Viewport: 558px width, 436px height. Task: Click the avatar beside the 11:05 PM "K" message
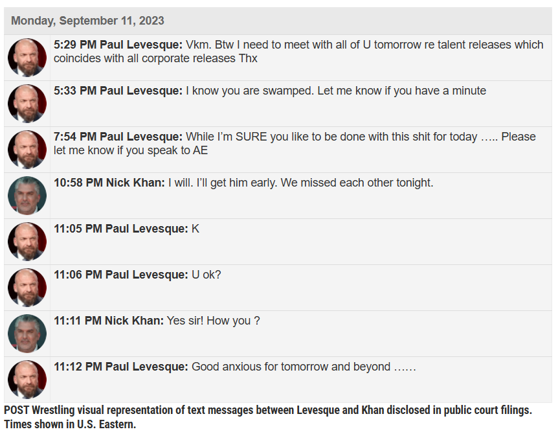click(x=27, y=242)
